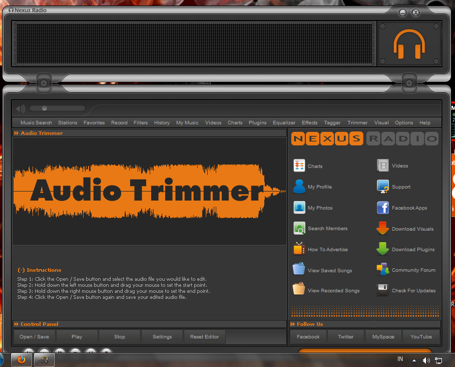Open the My Profile user icon
Image resolution: width=455 pixels, height=367 pixels.
point(299,187)
